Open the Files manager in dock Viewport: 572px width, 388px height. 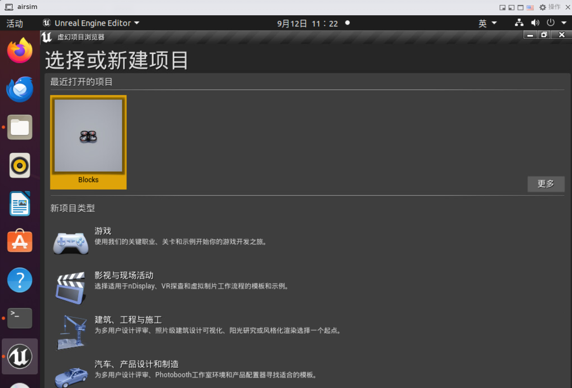click(20, 127)
